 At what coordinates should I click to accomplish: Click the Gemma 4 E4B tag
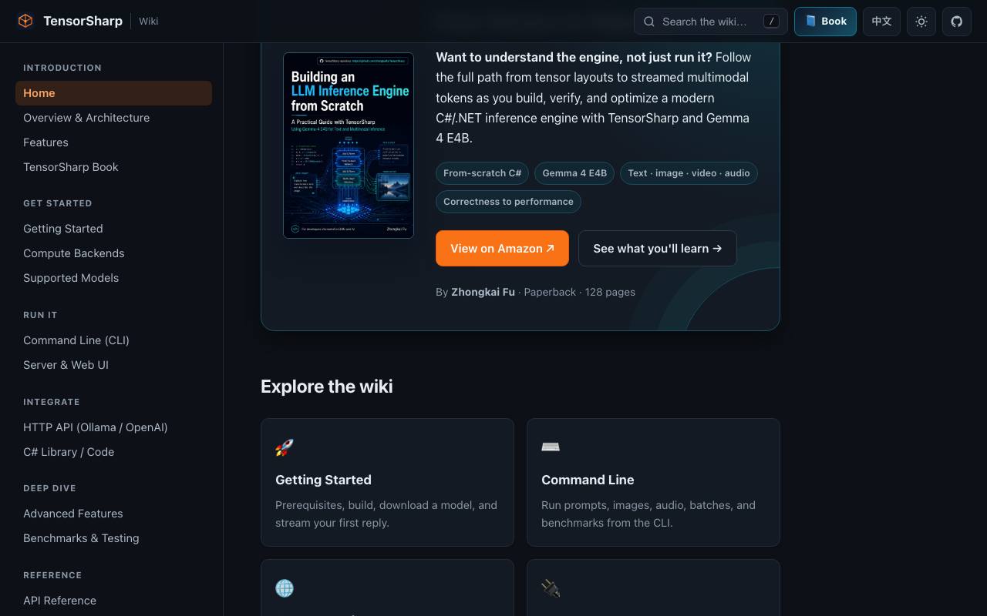point(574,173)
